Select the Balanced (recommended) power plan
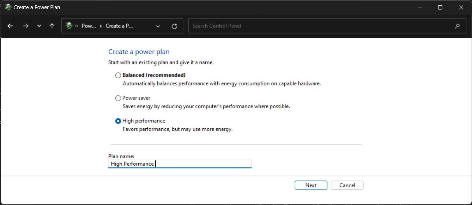This screenshot has height=205, width=472. coord(118,75)
